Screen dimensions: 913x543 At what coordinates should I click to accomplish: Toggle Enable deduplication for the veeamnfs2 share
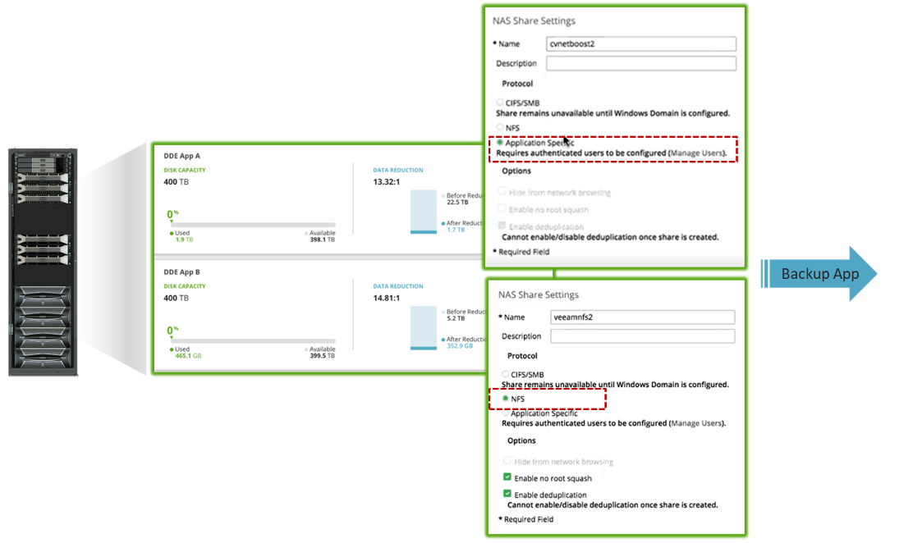click(x=507, y=495)
